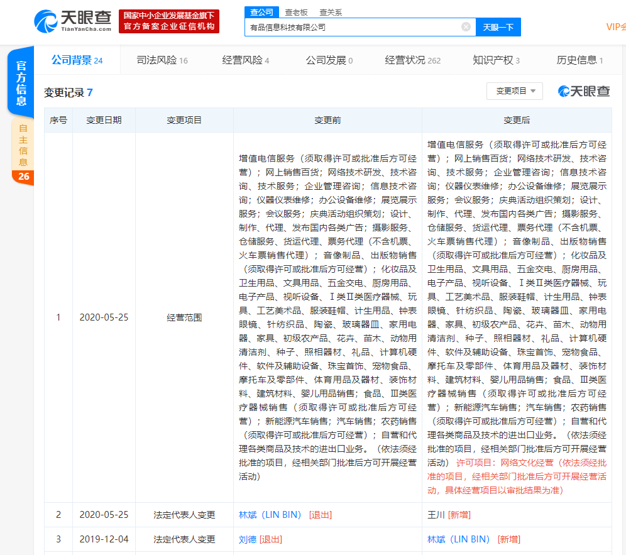Open the 司法风险 tab
This screenshot has height=555, width=626.
coord(162,60)
